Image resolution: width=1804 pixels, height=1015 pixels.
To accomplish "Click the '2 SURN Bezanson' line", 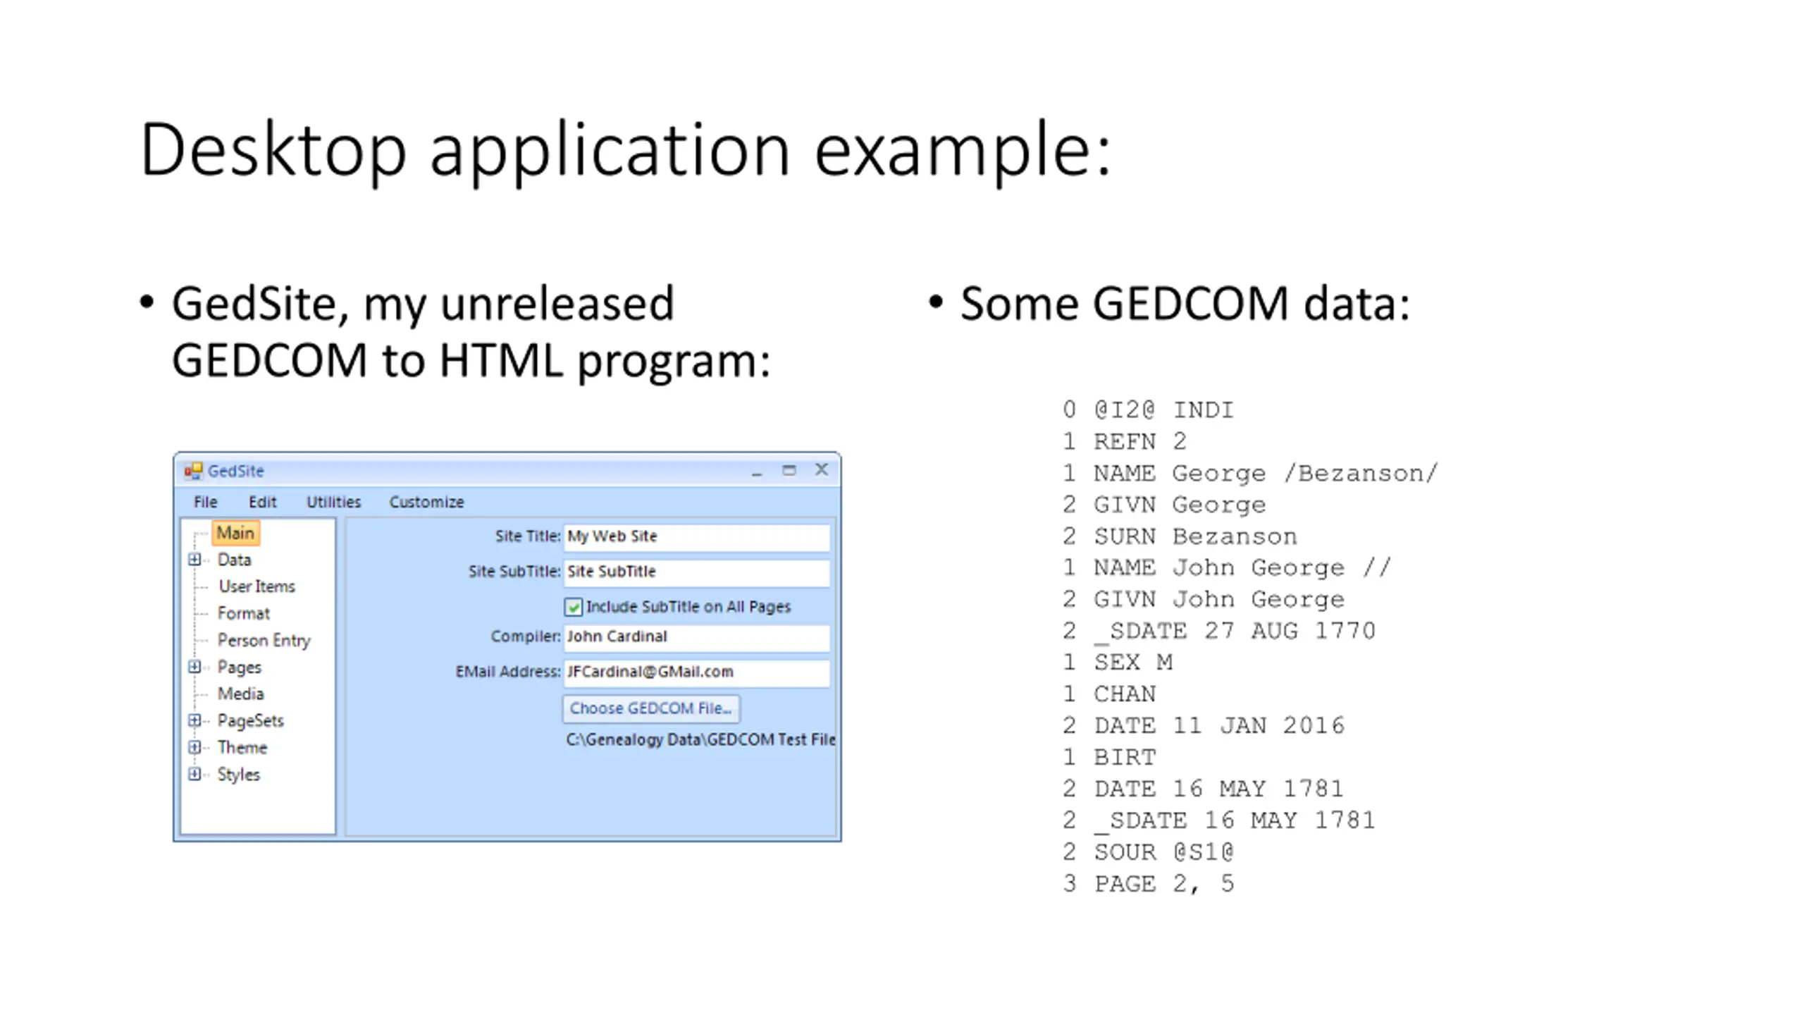I will (x=1180, y=536).
